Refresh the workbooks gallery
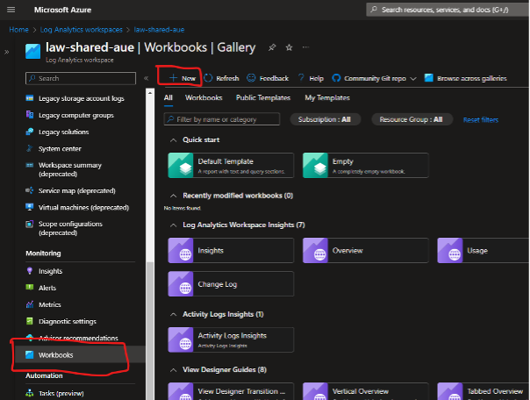Viewport: 530px width, 400px height. [x=221, y=78]
